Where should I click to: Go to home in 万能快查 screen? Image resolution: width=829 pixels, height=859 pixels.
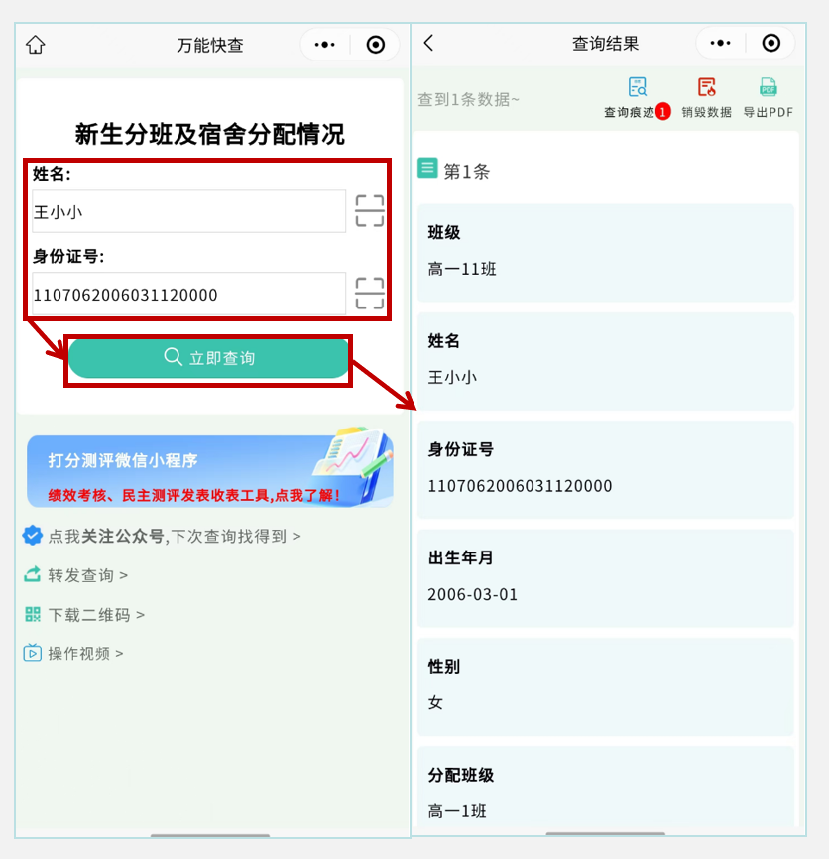36,45
